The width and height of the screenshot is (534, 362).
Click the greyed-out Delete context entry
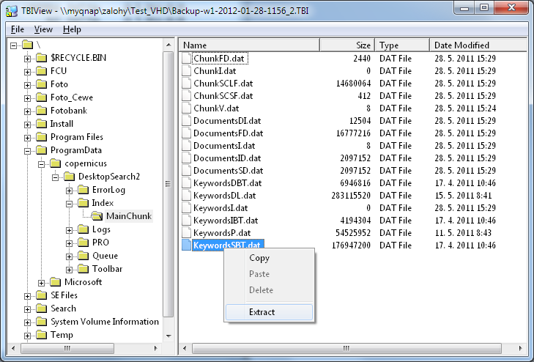click(269, 290)
